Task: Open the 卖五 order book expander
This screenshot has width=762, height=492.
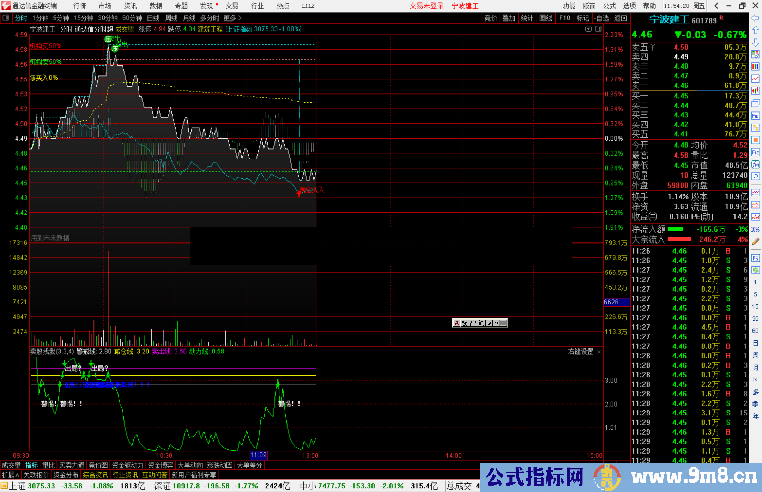Action: pyautogui.click(x=653, y=47)
